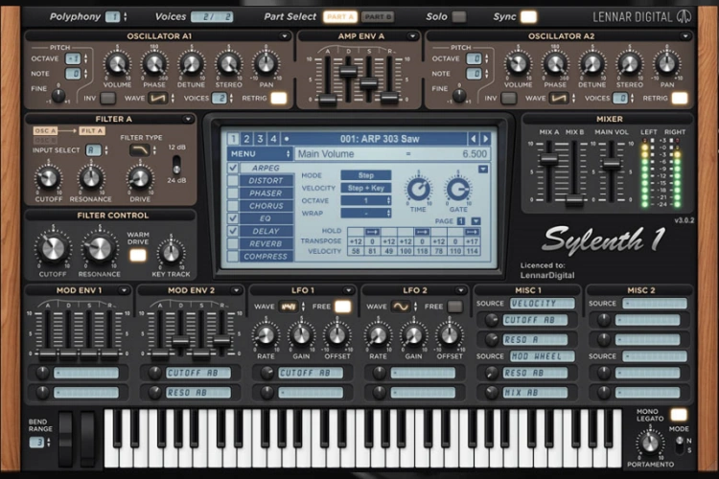Switch to display tab 3

pos(260,139)
